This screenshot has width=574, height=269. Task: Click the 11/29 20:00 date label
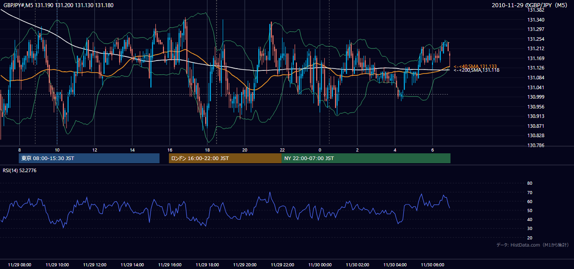pos(245,265)
